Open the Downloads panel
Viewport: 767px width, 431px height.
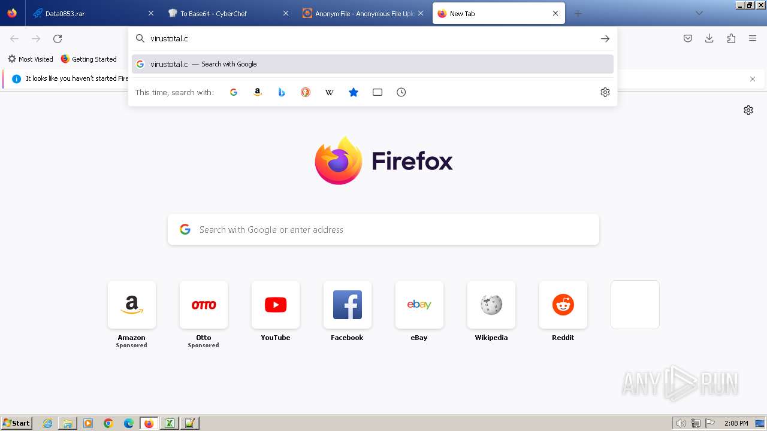709,38
